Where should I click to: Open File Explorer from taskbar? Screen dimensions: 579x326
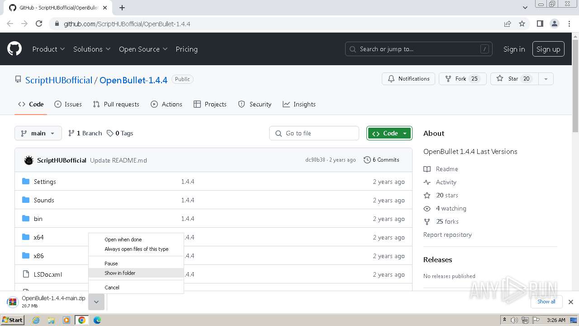(51, 320)
